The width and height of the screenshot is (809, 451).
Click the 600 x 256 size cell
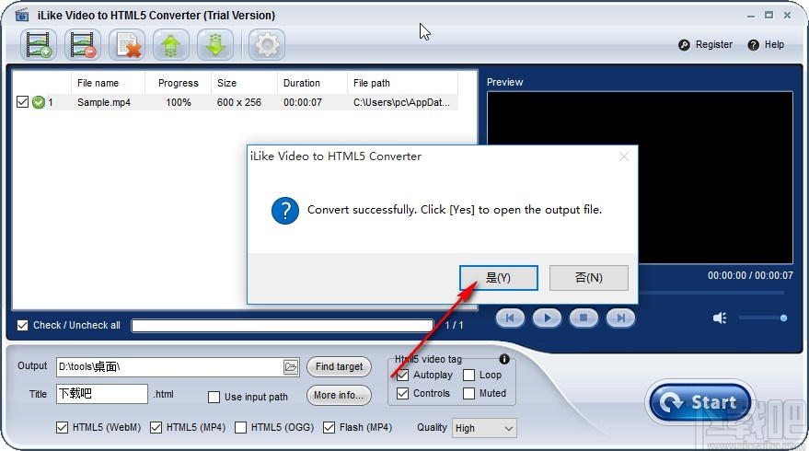pos(239,102)
